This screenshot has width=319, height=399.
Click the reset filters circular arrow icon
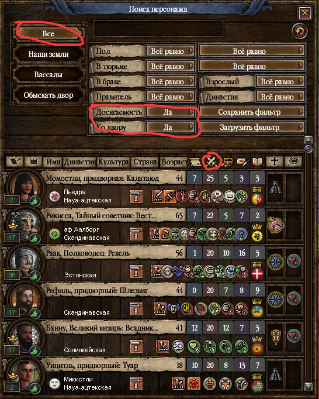click(300, 31)
